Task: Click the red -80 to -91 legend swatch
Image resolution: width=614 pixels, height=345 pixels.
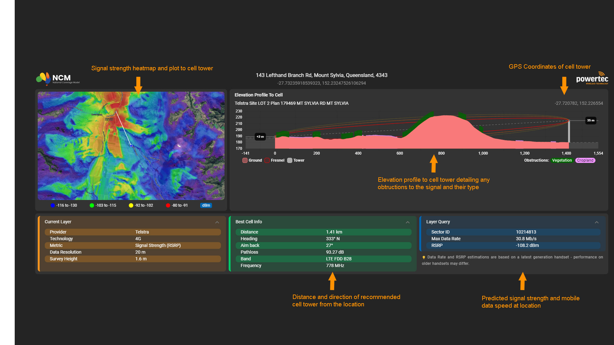Action: point(168,205)
